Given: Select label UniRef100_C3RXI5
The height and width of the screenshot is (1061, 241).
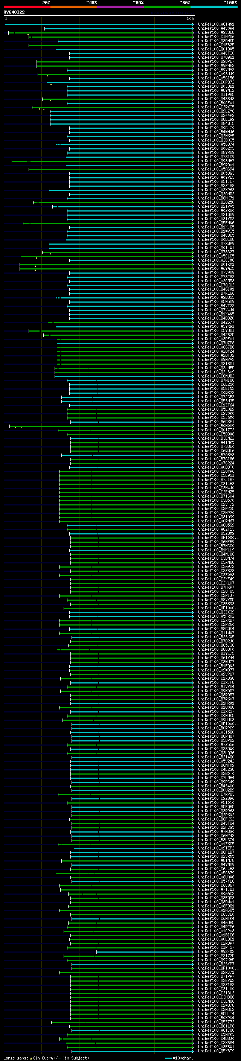Looking at the screenshot, I should point(216,107).
